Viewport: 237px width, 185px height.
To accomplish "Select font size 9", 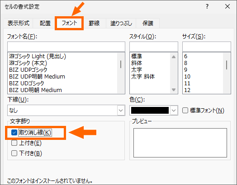I will (185, 70).
